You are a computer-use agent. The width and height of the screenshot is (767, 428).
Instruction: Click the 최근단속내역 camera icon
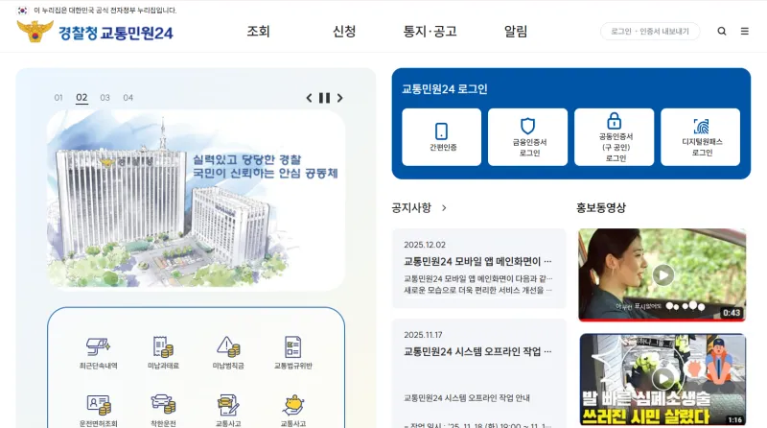pyautogui.click(x=98, y=347)
